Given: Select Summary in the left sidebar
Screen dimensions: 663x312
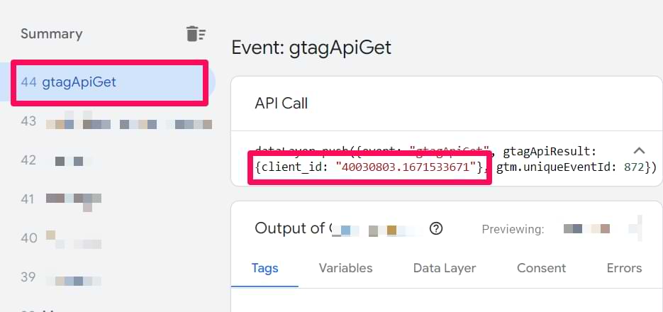Looking at the screenshot, I should pyautogui.click(x=52, y=34).
